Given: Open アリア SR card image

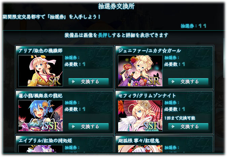Looking at the screenshot, I should pos(40,71).
